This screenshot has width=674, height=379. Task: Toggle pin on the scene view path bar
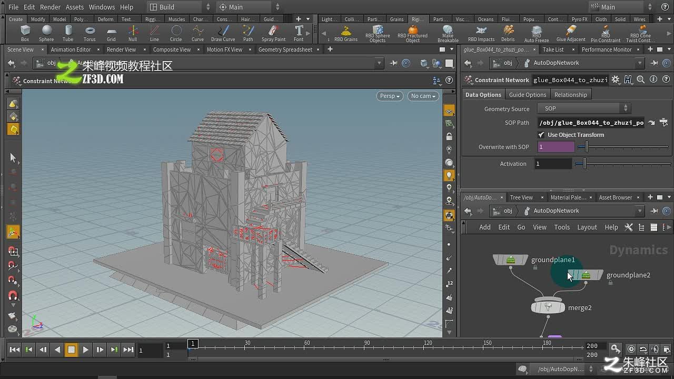394,63
